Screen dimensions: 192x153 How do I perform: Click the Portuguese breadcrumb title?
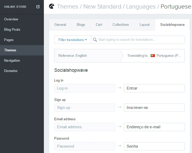click(x=176, y=6)
